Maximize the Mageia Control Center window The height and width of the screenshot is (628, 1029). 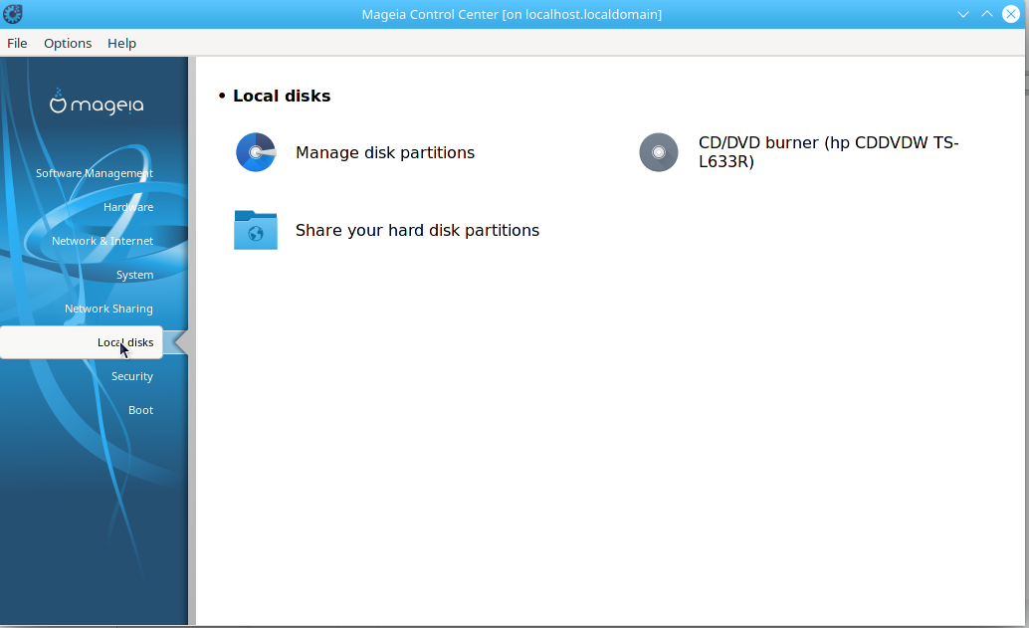click(987, 14)
